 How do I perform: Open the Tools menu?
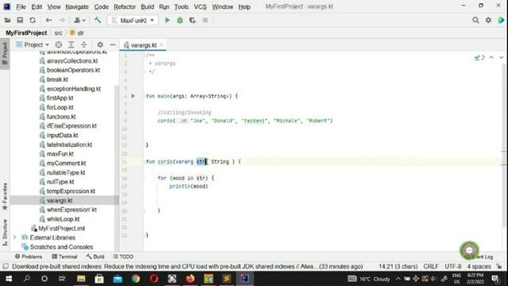point(182,7)
